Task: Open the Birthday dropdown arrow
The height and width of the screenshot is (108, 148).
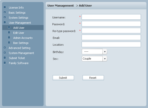Action: tap(105, 52)
